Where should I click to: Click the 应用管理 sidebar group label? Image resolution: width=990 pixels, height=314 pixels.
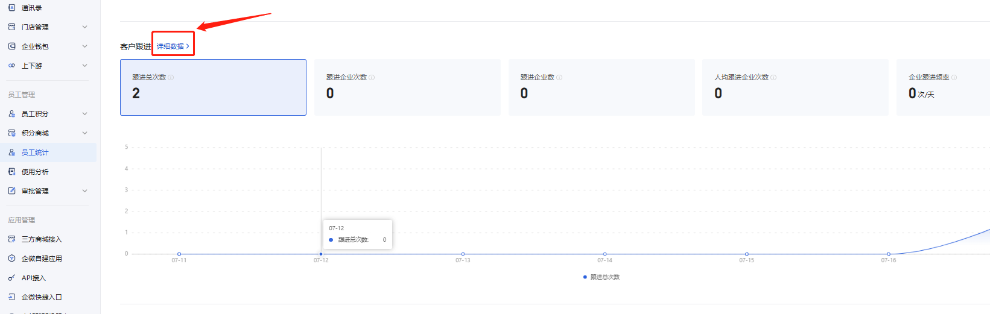click(22, 220)
